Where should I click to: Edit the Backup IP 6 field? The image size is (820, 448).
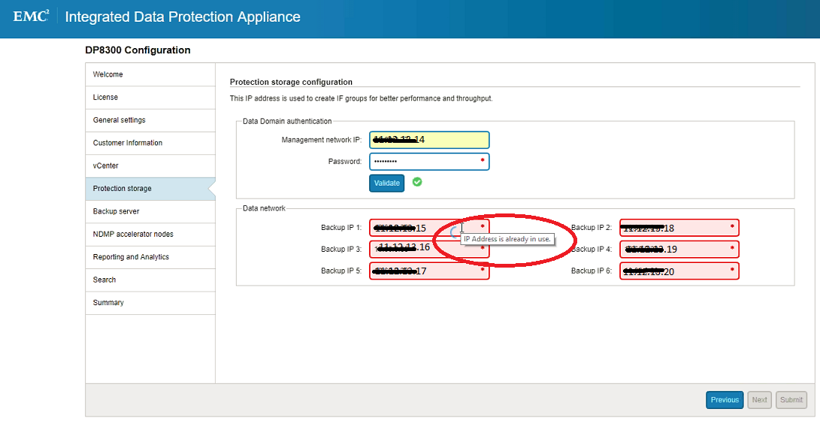(x=679, y=271)
